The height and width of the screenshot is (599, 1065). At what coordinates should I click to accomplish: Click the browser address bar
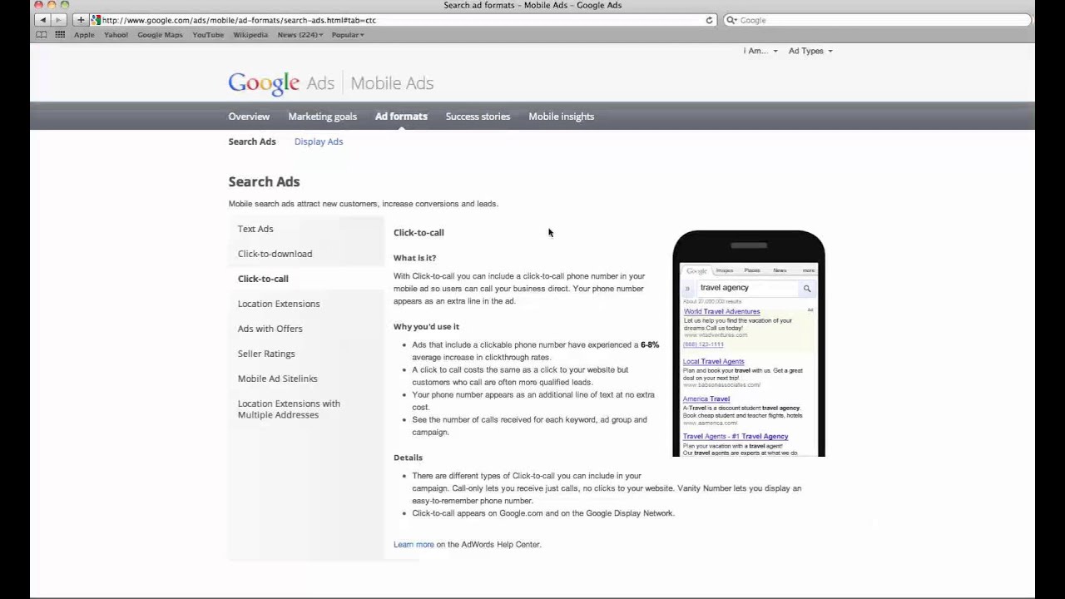(x=404, y=20)
